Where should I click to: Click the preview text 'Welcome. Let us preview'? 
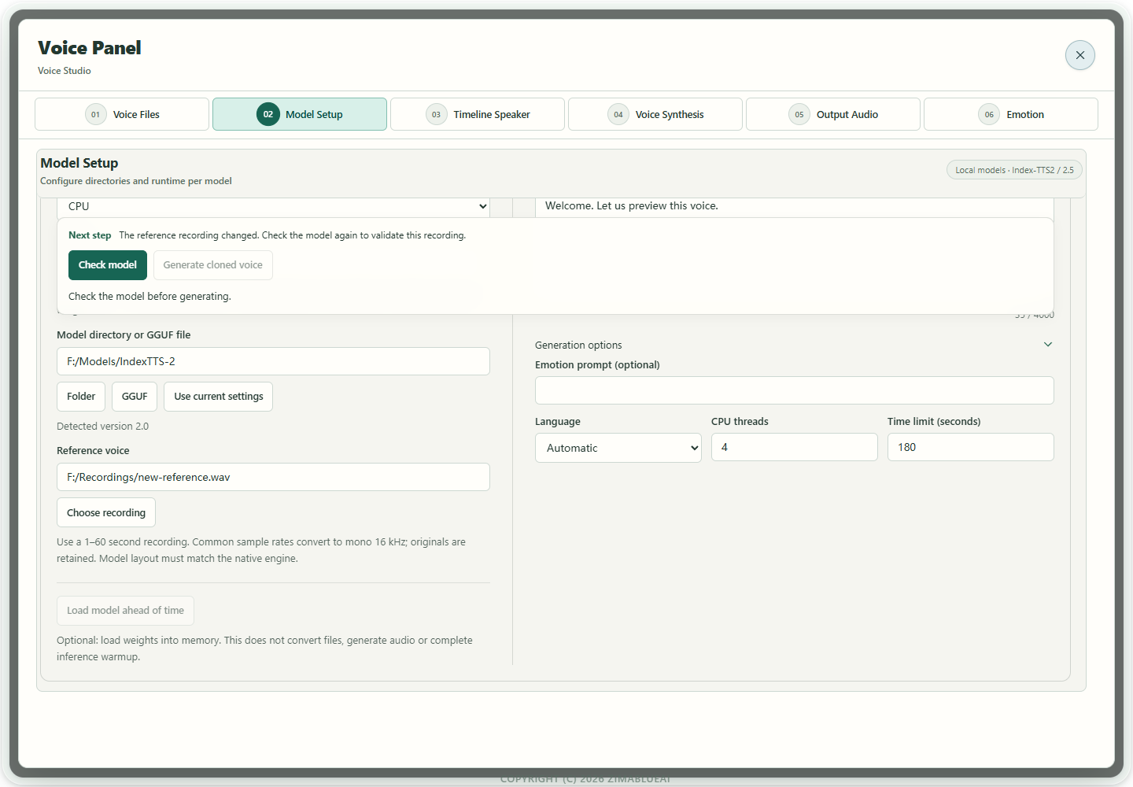632,206
